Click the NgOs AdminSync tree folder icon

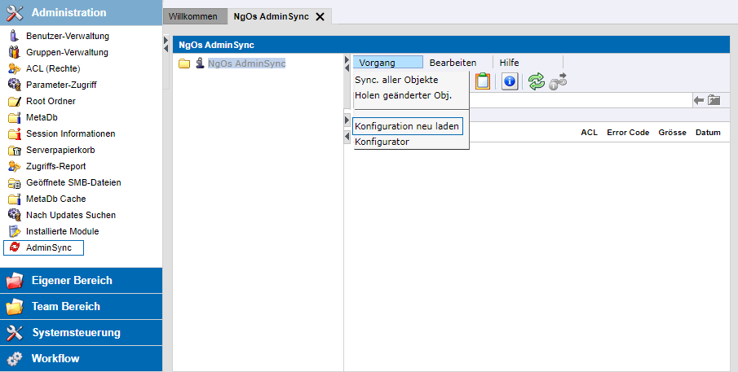(x=184, y=63)
